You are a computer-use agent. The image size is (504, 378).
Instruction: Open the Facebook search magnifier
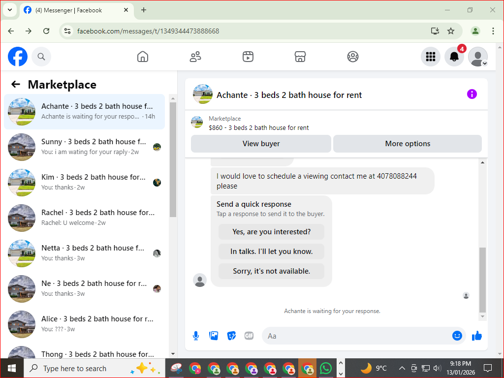pyautogui.click(x=41, y=57)
